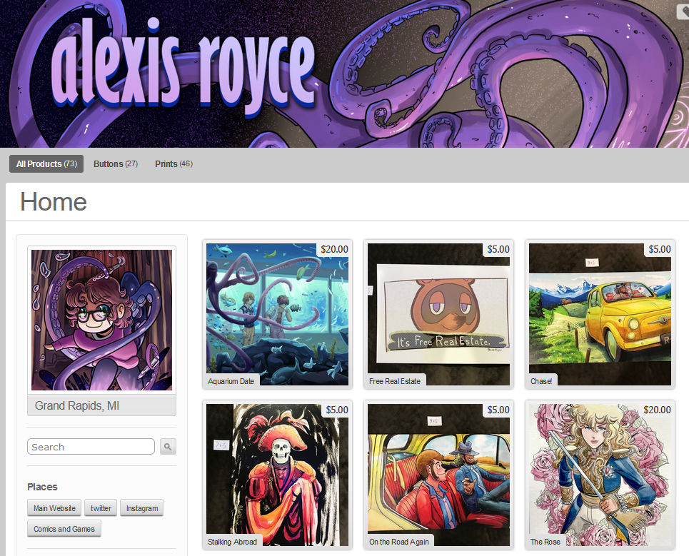Viewport: 689px width, 556px height.
Task: Click the Home page heading
Action: pyautogui.click(x=54, y=202)
